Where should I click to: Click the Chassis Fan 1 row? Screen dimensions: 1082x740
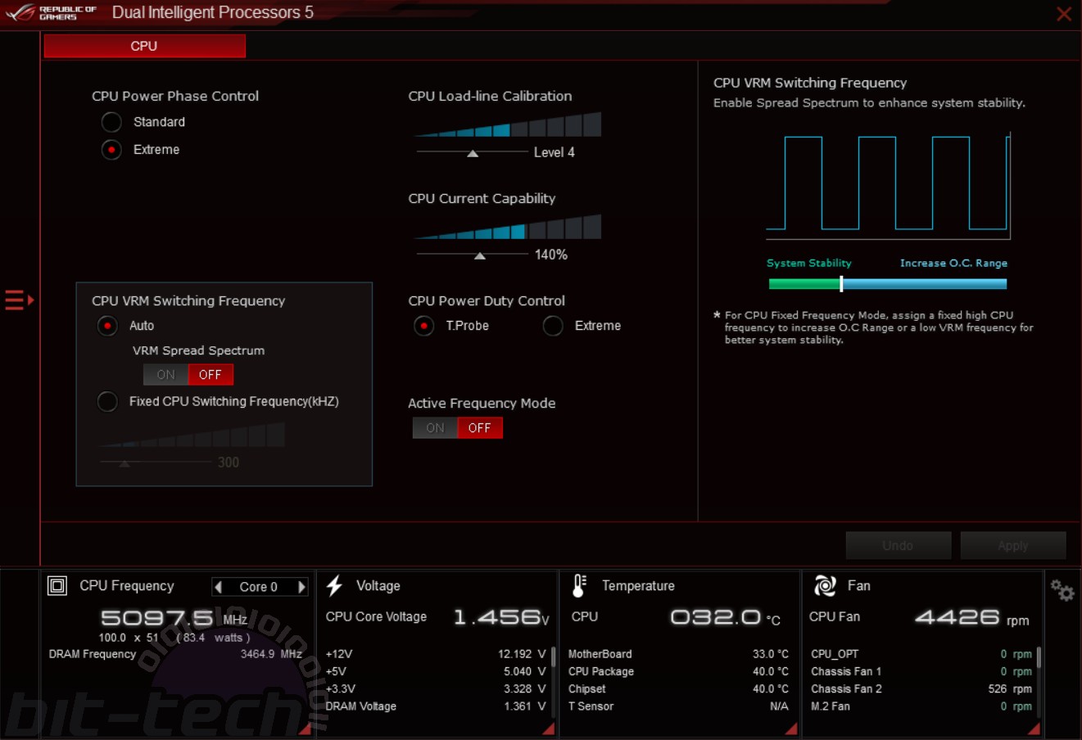(x=921, y=671)
